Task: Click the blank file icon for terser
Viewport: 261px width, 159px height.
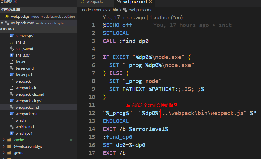Action: (x=12, y=62)
